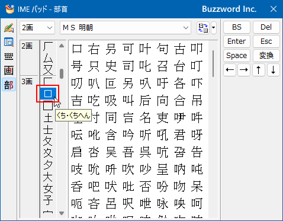This screenshot has height=221, width=283.
Task: Insert the kanji 向
Action: 162,101
